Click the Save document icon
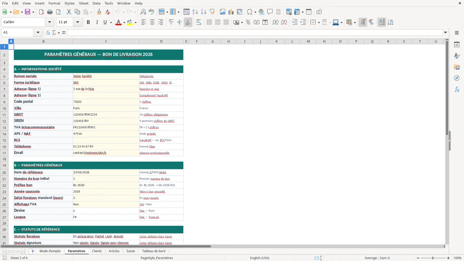Viewport: 464px width, 261px height. 27,12
